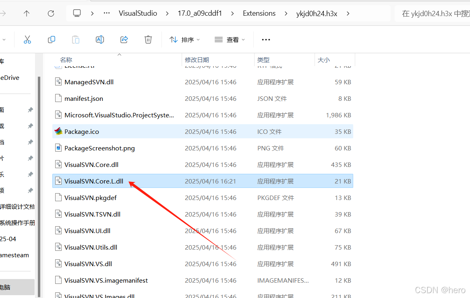
Task: Click the Copy icon in toolbar
Action: pyautogui.click(x=52, y=40)
